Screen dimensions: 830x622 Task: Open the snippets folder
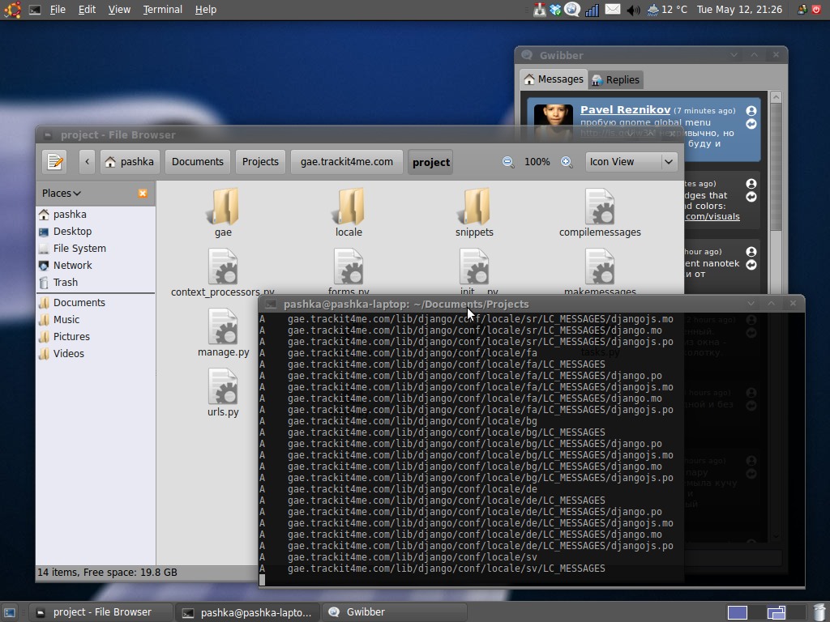pyautogui.click(x=474, y=214)
